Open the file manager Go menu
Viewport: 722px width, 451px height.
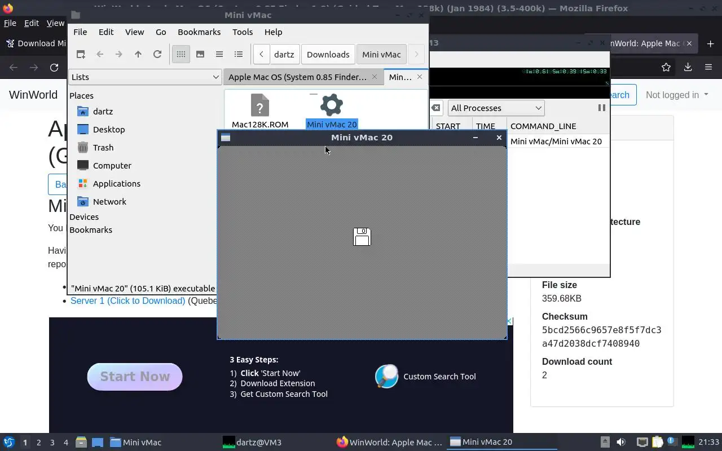161,32
